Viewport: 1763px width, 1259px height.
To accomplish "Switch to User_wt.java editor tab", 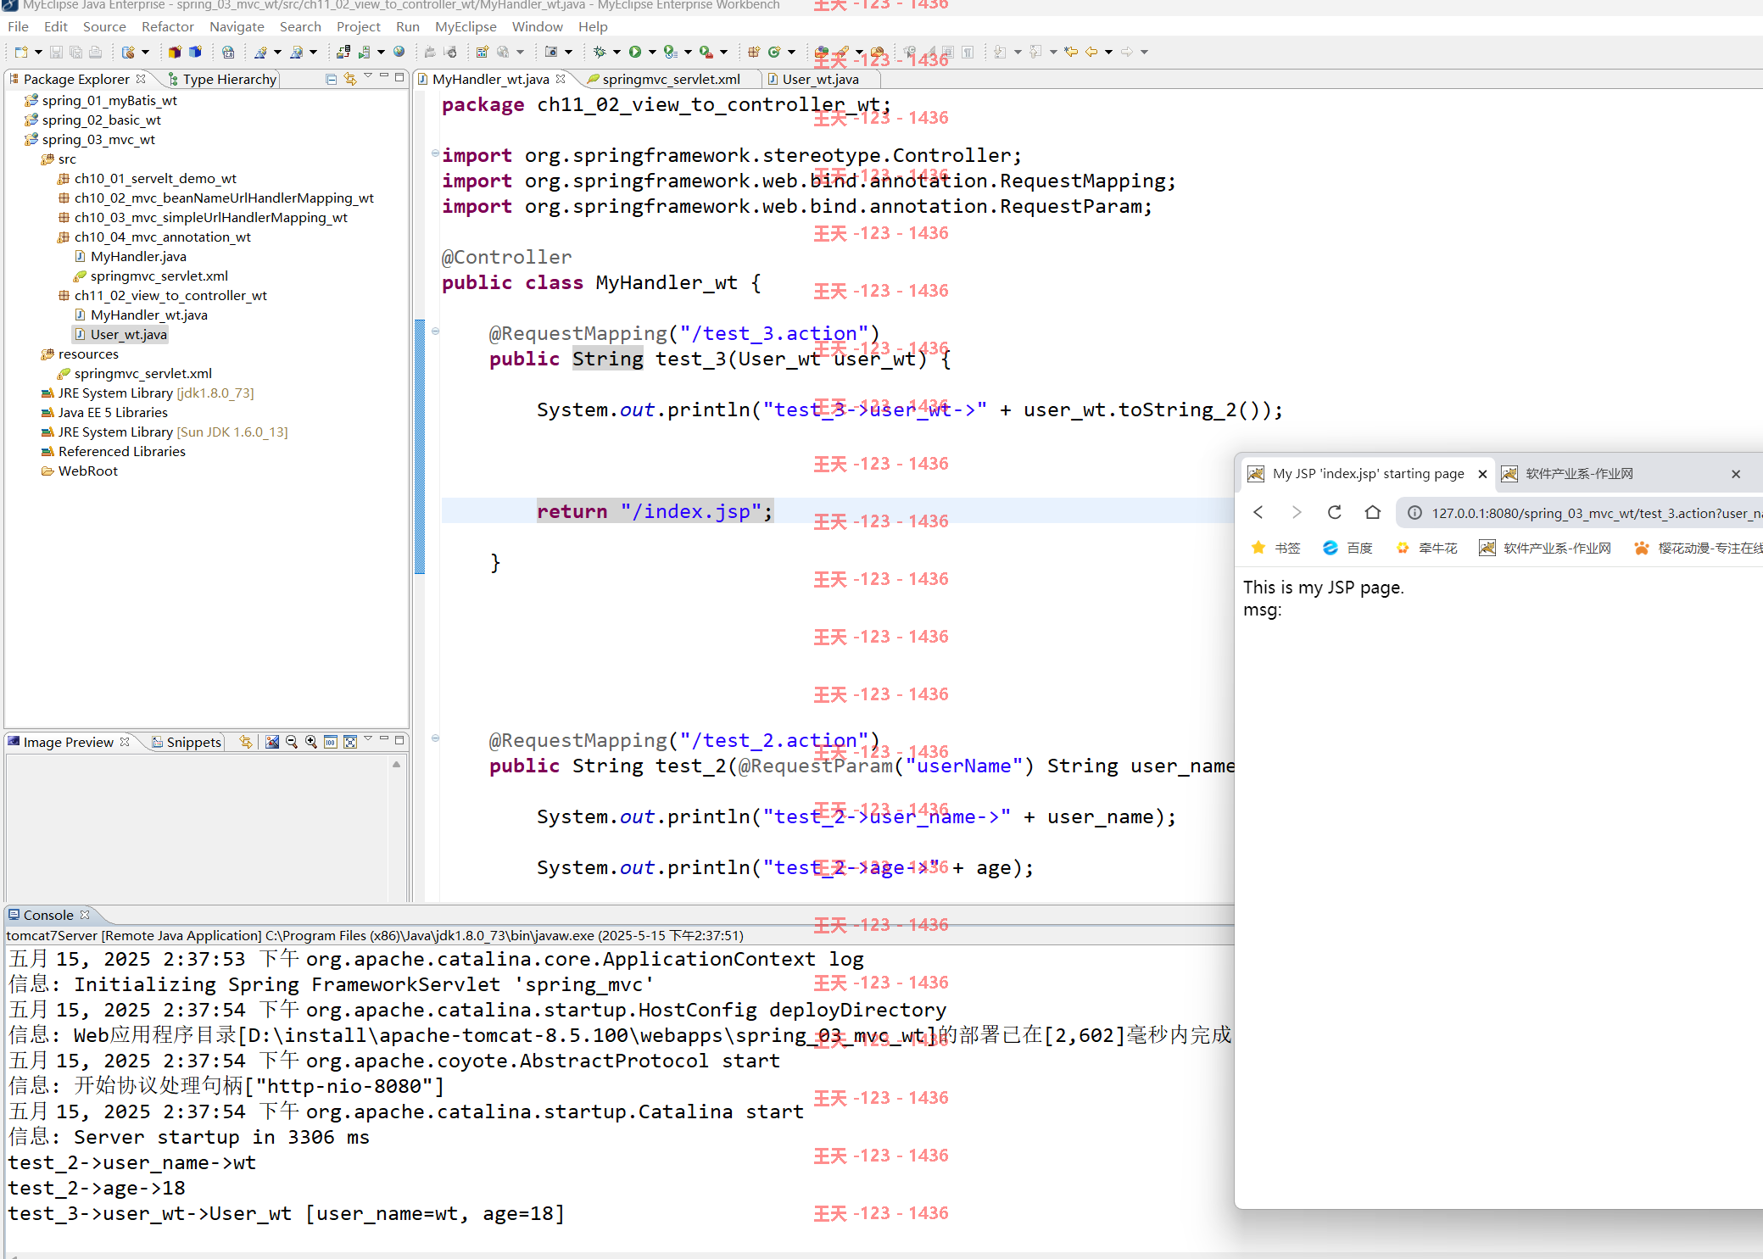I will tap(820, 80).
